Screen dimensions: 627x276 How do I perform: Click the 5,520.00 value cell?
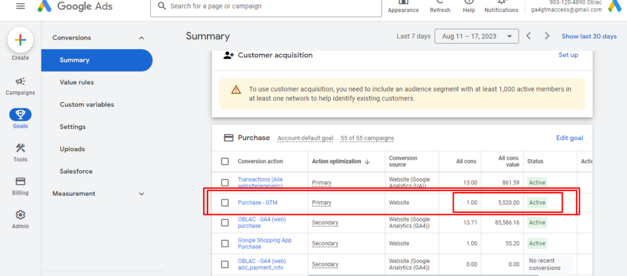(x=509, y=203)
